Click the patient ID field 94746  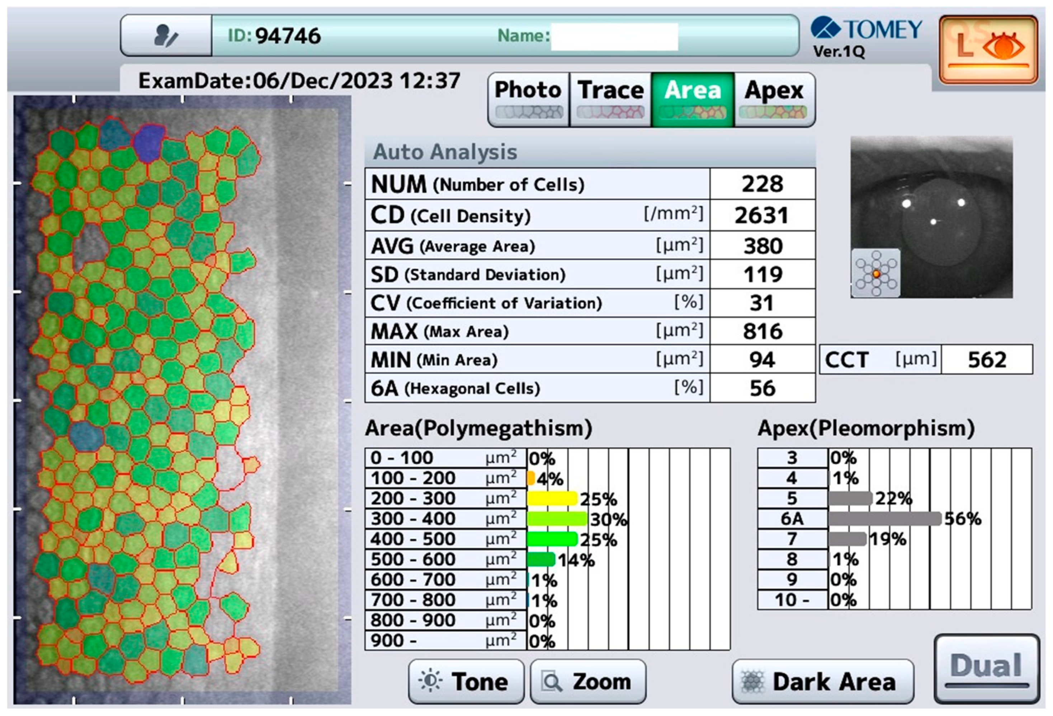[288, 36]
